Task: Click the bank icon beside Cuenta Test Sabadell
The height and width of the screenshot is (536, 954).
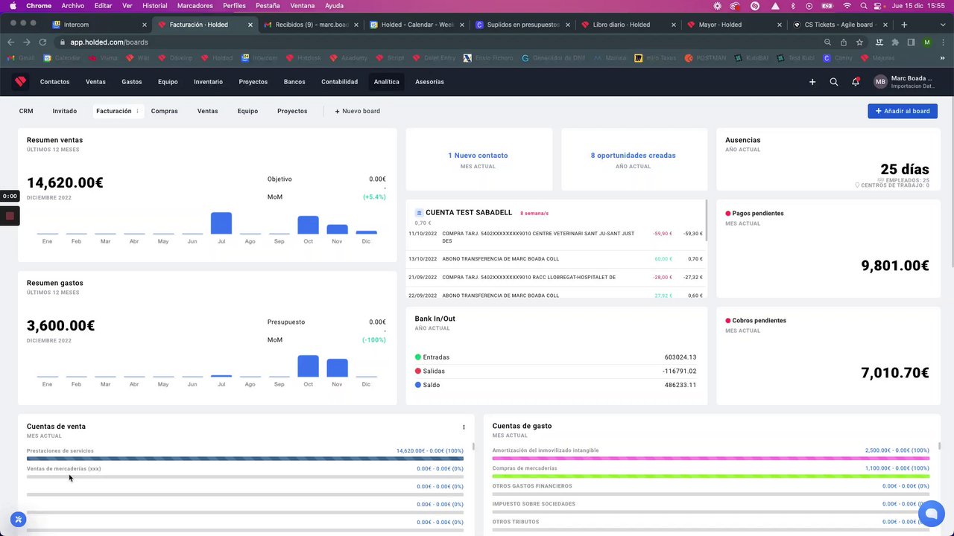Action: pos(419,213)
